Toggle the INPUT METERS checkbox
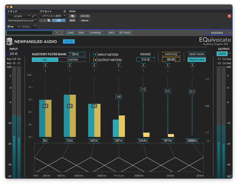This screenshot has height=185, width=238. (x=95, y=54)
